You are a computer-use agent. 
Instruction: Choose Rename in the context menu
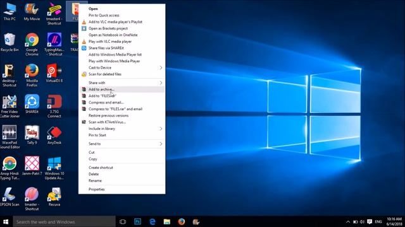pos(122,181)
